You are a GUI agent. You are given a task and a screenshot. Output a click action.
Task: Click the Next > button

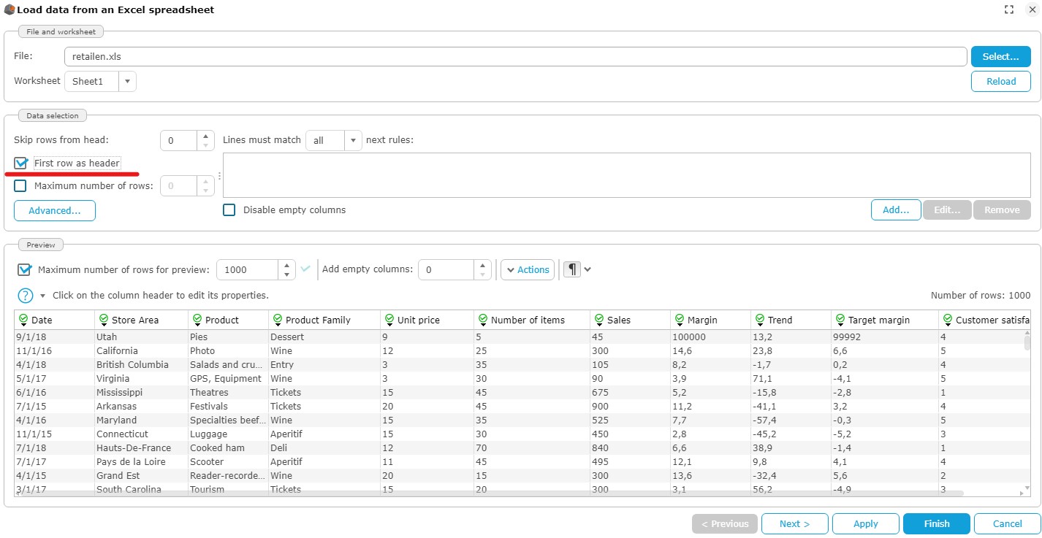[794, 523]
